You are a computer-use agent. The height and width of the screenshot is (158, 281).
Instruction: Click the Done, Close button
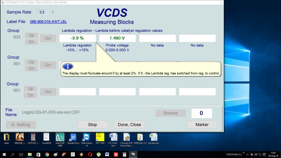129,125
